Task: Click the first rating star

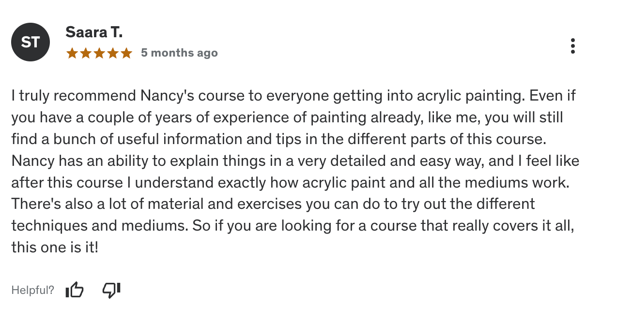Action: click(x=72, y=53)
